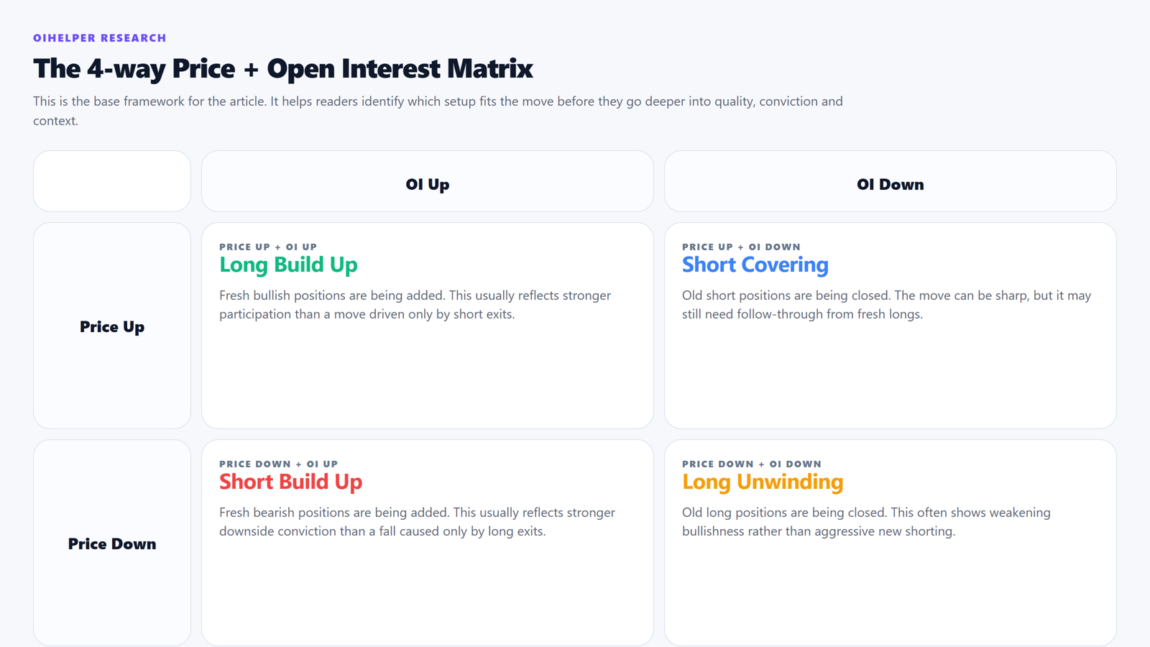Click the PRICE UP + OI UP tag

pyautogui.click(x=268, y=247)
